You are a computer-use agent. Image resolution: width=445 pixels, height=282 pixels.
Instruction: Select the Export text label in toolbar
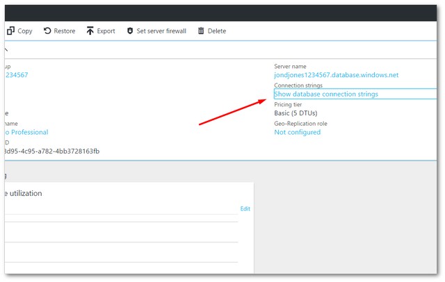[x=106, y=31]
